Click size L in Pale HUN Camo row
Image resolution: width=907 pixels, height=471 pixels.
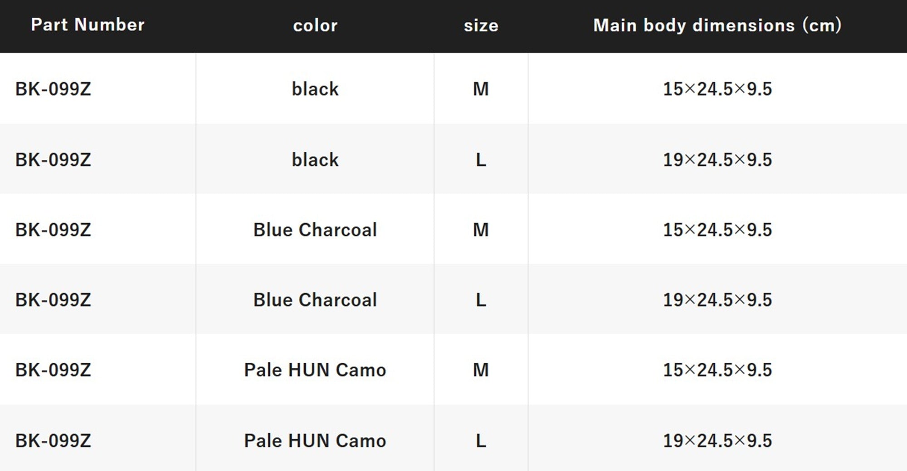click(x=481, y=441)
